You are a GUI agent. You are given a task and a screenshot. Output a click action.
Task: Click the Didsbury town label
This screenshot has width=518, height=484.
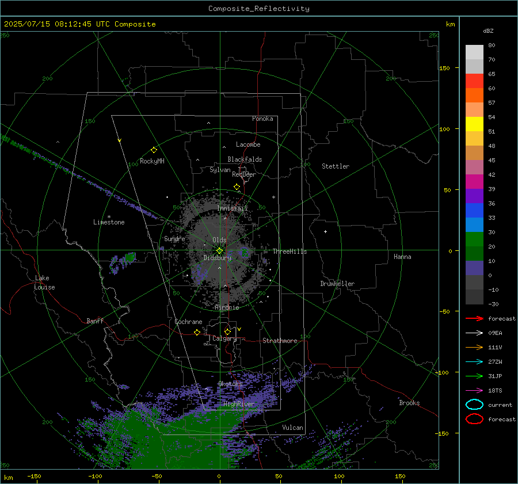(x=218, y=258)
